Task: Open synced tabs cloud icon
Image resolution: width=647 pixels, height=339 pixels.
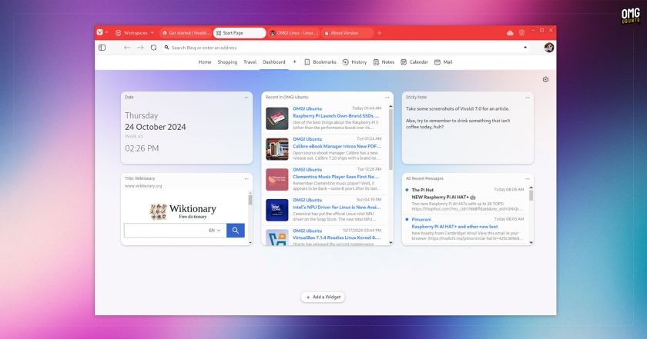Action: click(x=510, y=33)
